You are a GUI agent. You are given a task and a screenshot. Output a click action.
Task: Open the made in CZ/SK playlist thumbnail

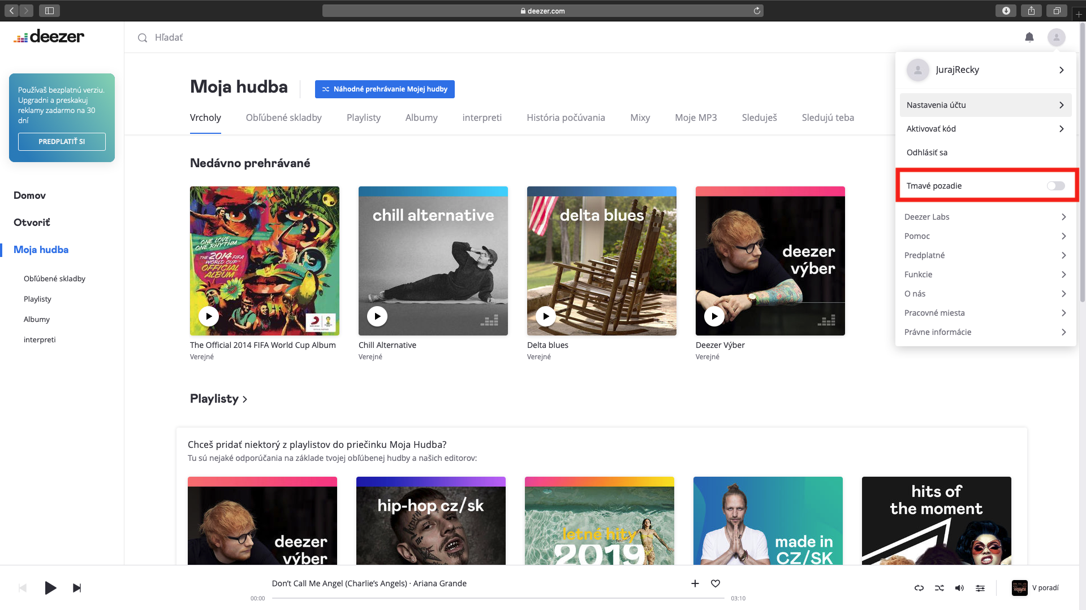pyautogui.click(x=768, y=521)
